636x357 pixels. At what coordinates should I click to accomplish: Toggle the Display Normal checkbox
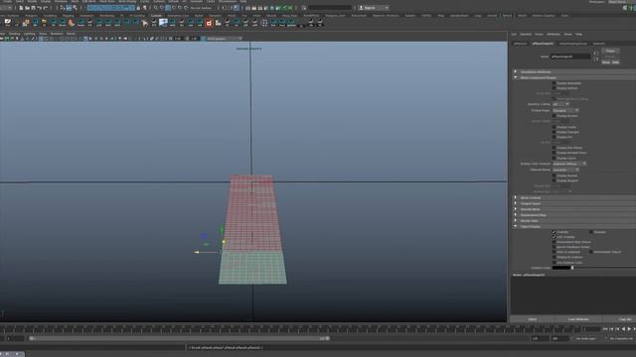coord(555,176)
